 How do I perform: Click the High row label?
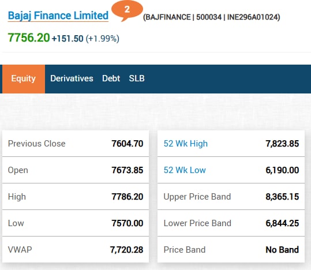[x=17, y=197]
